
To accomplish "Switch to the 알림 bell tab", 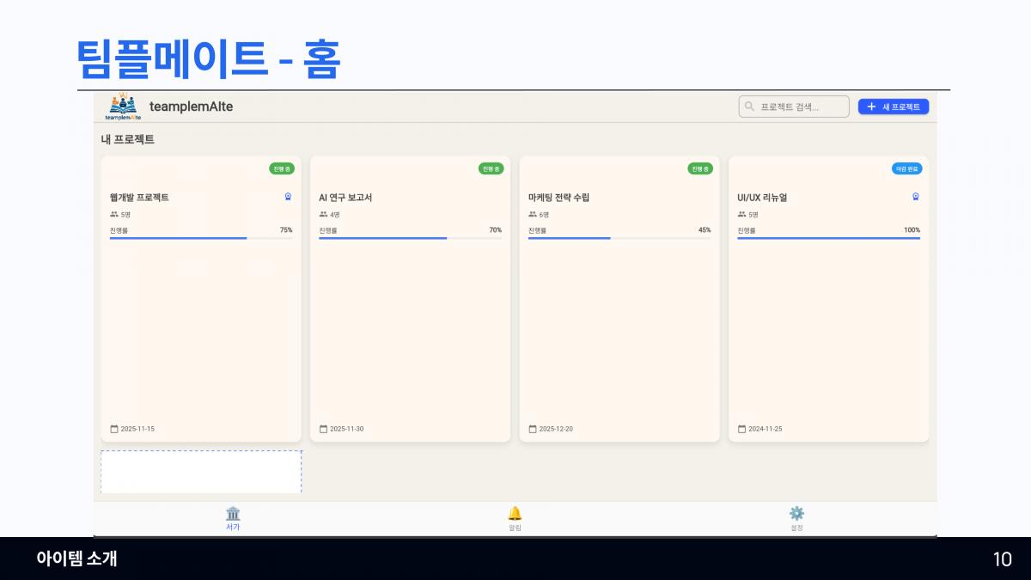I will 515,518.
